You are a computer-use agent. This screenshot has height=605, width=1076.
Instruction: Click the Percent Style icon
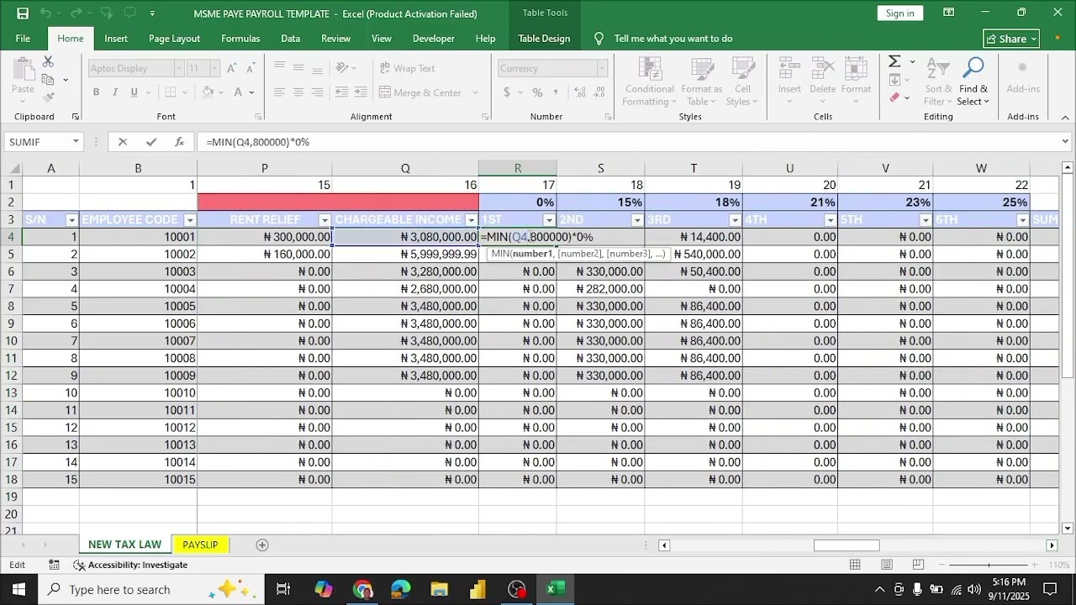click(x=537, y=92)
